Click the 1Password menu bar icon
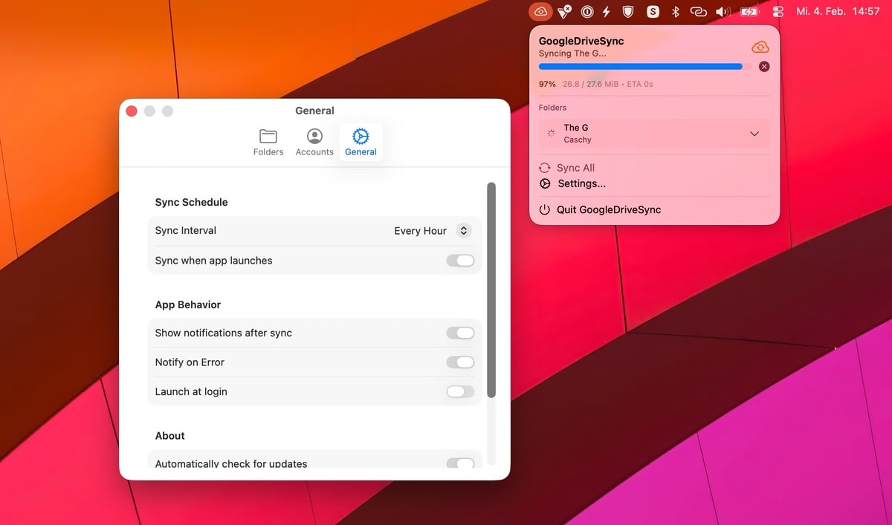Screen dimensions: 892x525 587,11
